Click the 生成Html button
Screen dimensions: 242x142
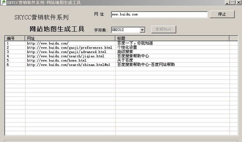(x=164, y=29)
